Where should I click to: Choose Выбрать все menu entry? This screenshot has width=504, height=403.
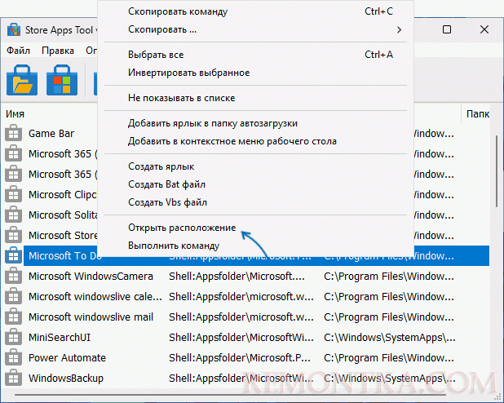coord(255,55)
